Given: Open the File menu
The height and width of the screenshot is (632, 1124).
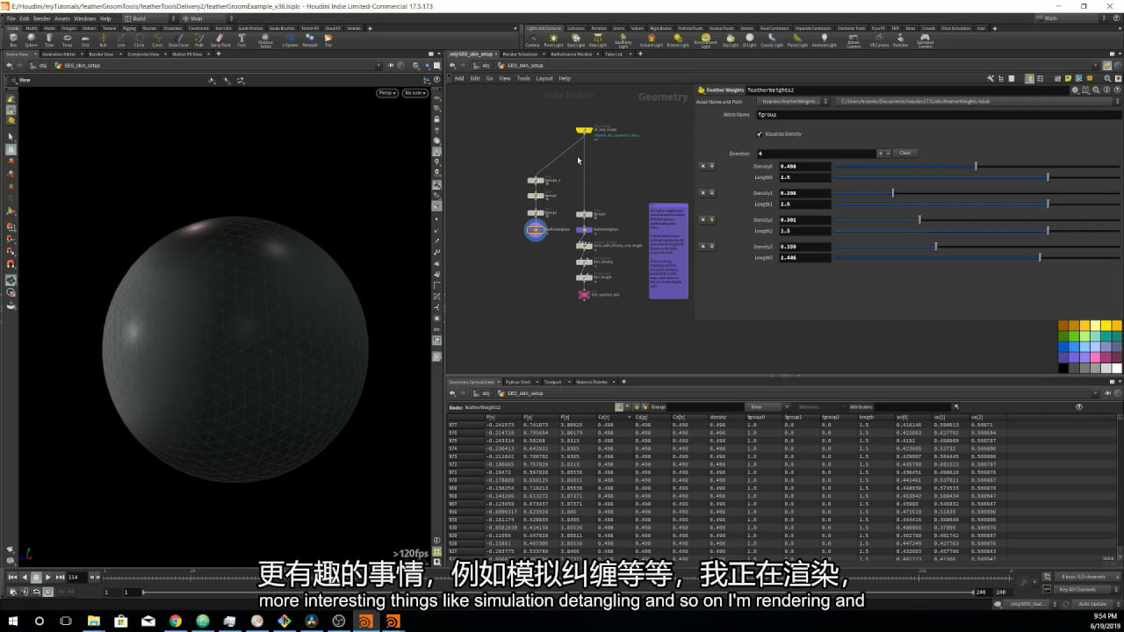Looking at the screenshot, I should 11,18.
